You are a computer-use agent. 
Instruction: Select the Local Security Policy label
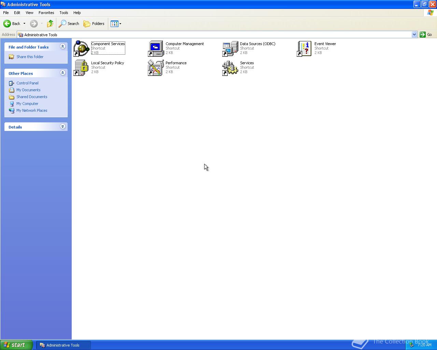click(x=108, y=63)
